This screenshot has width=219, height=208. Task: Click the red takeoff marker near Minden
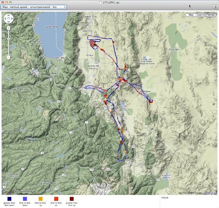pos(93,43)
